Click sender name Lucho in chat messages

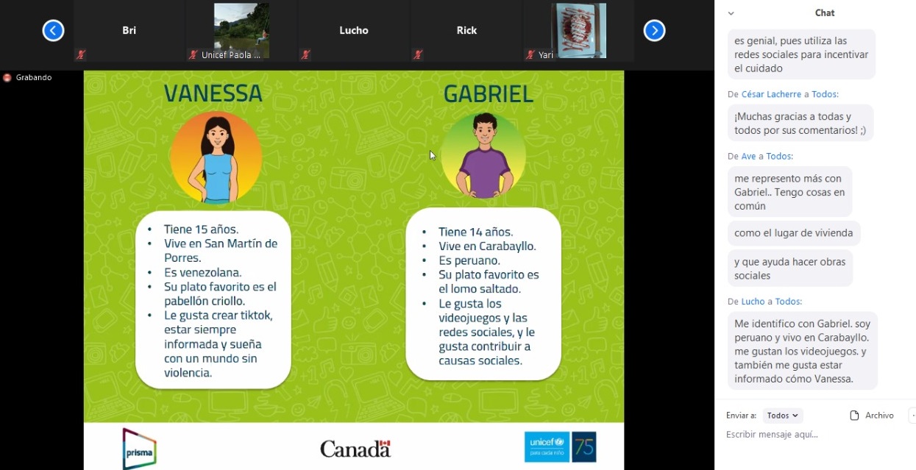(753, 302)
